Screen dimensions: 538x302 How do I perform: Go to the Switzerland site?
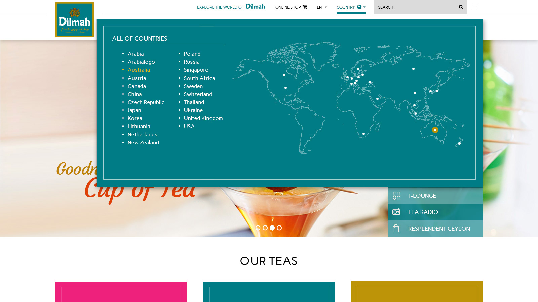(x=198, y=94)
